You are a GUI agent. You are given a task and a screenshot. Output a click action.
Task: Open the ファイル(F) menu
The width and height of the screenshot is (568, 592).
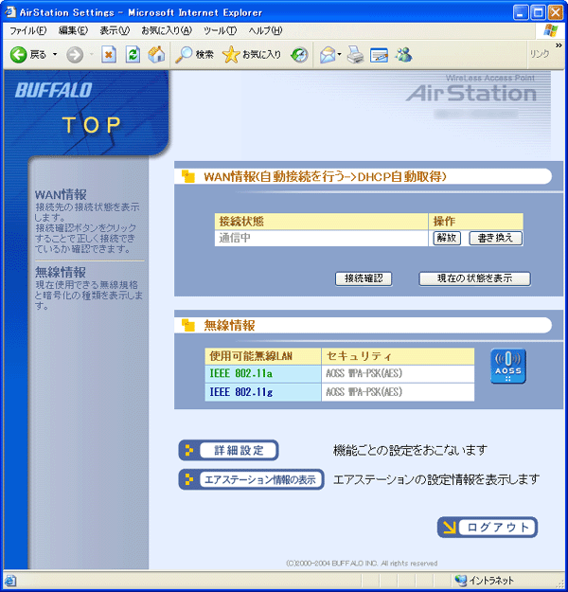[x=28, y=30]
